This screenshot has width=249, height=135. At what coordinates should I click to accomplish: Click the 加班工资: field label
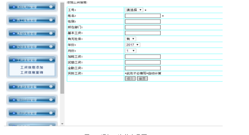75,57
